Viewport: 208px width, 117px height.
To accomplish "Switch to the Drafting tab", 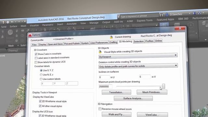I will point(113,42).
